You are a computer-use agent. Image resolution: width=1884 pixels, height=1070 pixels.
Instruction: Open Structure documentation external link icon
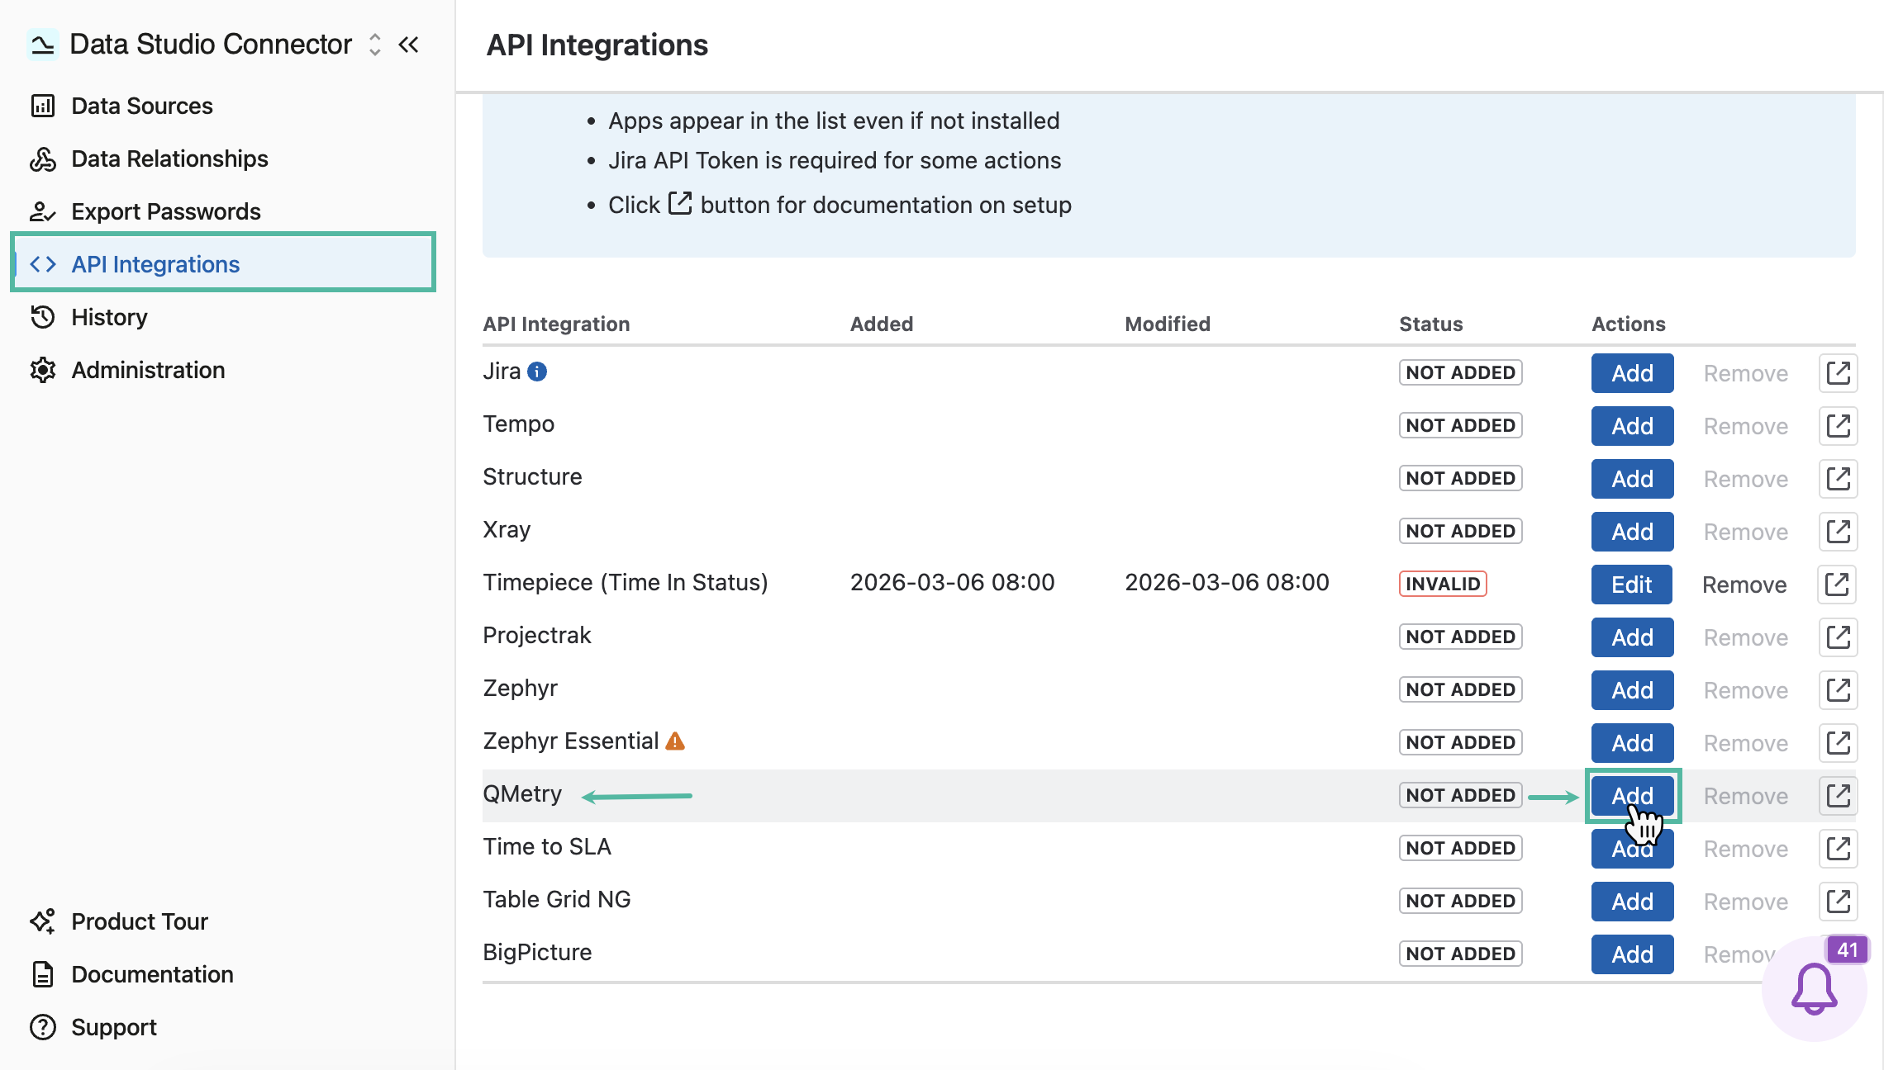tap(1838, 479)
